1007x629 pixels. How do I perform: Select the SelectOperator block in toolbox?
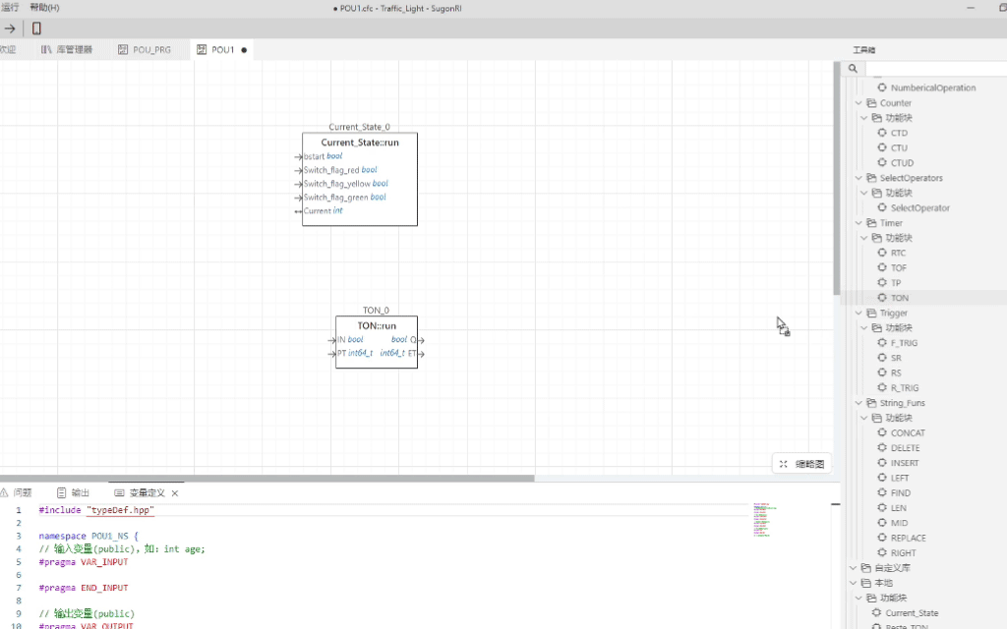pos(919,208)
